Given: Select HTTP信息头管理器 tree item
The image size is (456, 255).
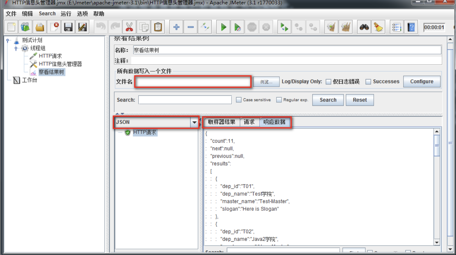Looking at the screenshot, I should 60,64.
